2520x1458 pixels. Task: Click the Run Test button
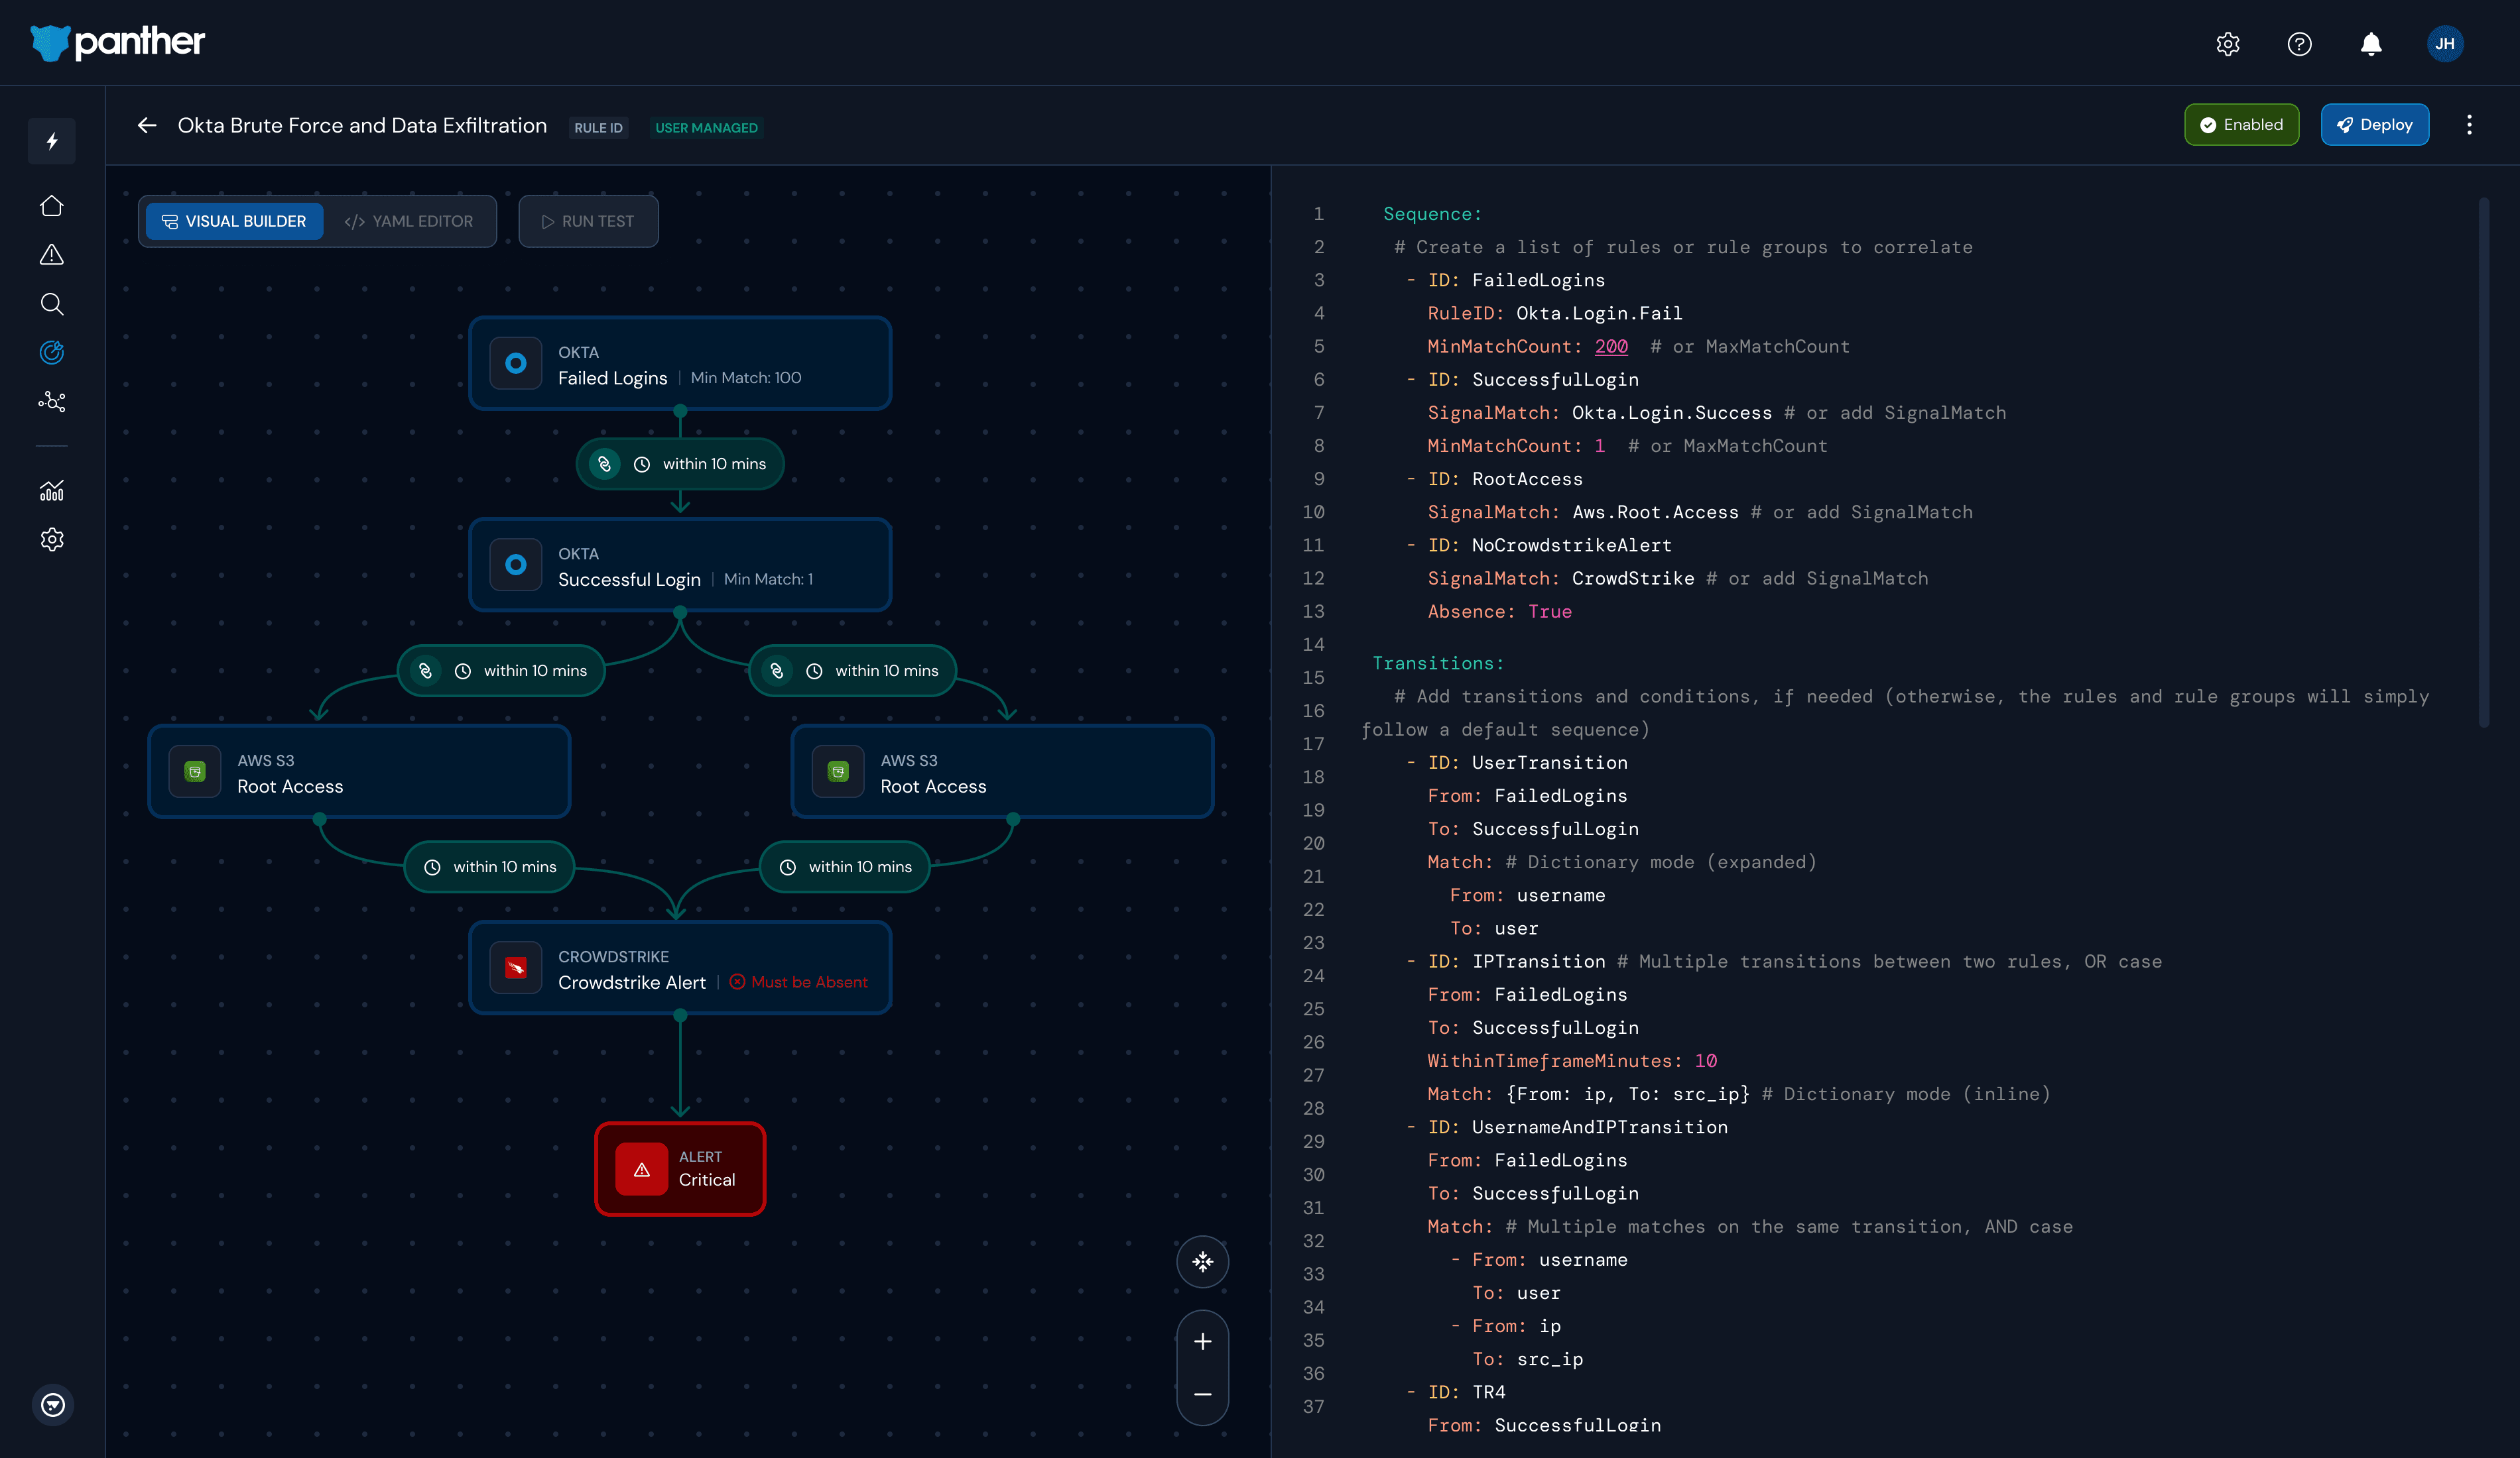pos(588,222)
